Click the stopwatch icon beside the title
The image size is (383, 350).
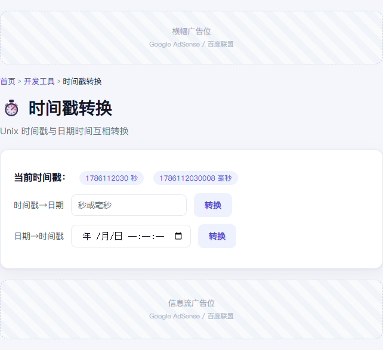tap(11, 108)
